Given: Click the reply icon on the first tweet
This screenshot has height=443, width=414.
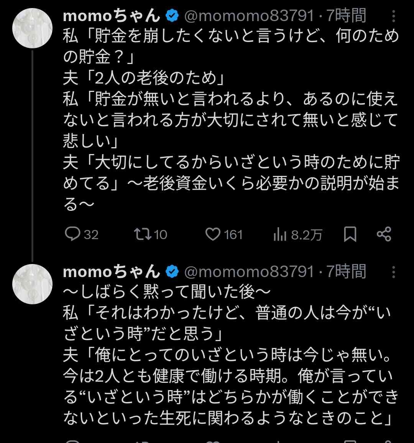Looking at the screenshot, I should [x=72, y=234].
